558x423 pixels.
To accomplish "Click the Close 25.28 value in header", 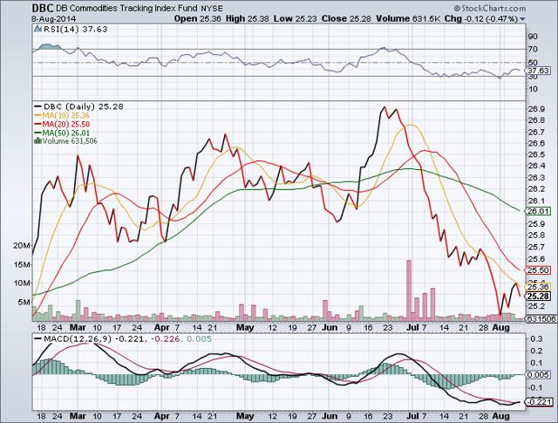I will [346, 19].
